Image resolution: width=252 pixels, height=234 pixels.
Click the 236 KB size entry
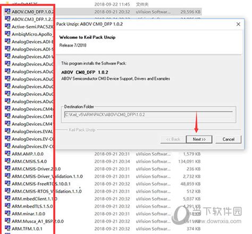tap(194, 169)
